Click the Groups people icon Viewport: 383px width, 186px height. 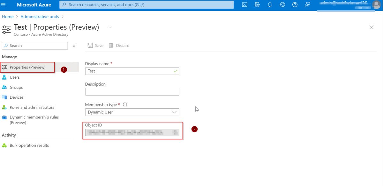(x=4, y=87)
